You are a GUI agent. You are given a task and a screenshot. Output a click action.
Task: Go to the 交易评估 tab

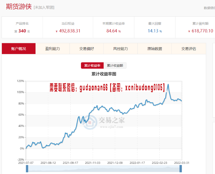tap(189, 49)
